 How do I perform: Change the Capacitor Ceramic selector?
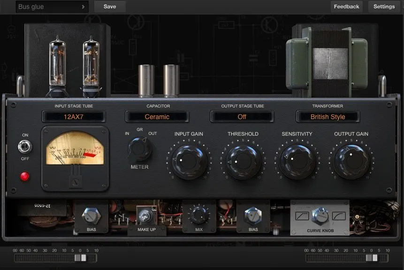point(157,117)
